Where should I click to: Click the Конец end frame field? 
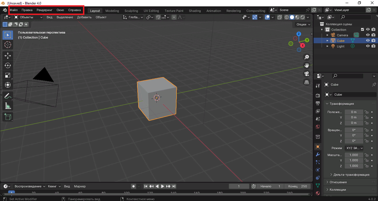tap(297, 186)
